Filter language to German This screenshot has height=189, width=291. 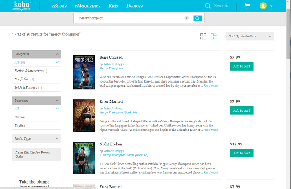coord(20,117)
